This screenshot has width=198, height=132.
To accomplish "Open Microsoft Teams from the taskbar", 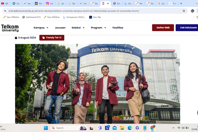I will (x=100, y=128).
